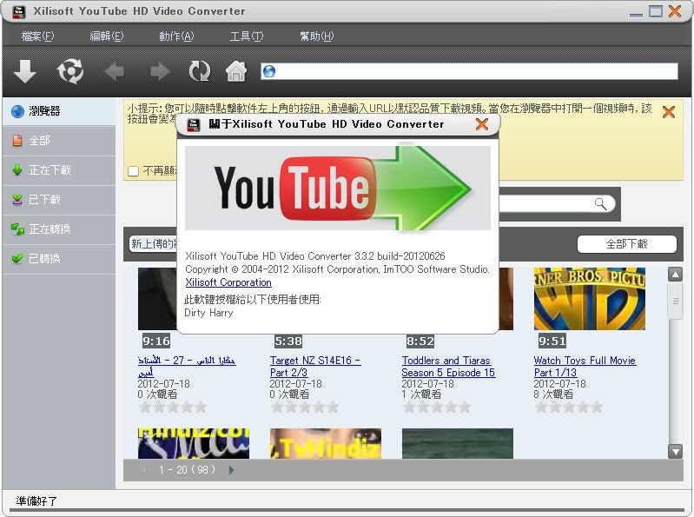Viewport: 694px width, 517px height.
Task: Open the 新上傳的 category dropdown
Action: (154, 244)
